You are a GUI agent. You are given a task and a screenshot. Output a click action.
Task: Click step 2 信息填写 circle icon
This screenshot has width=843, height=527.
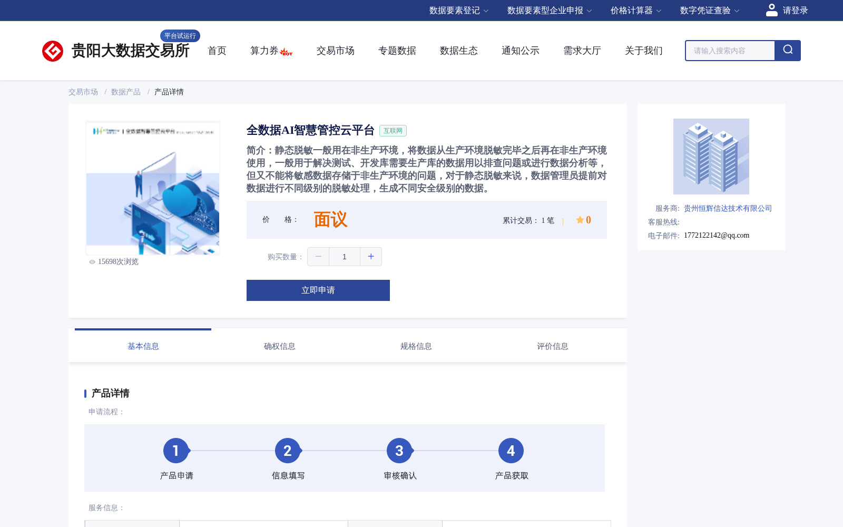[x=288, y=451]
